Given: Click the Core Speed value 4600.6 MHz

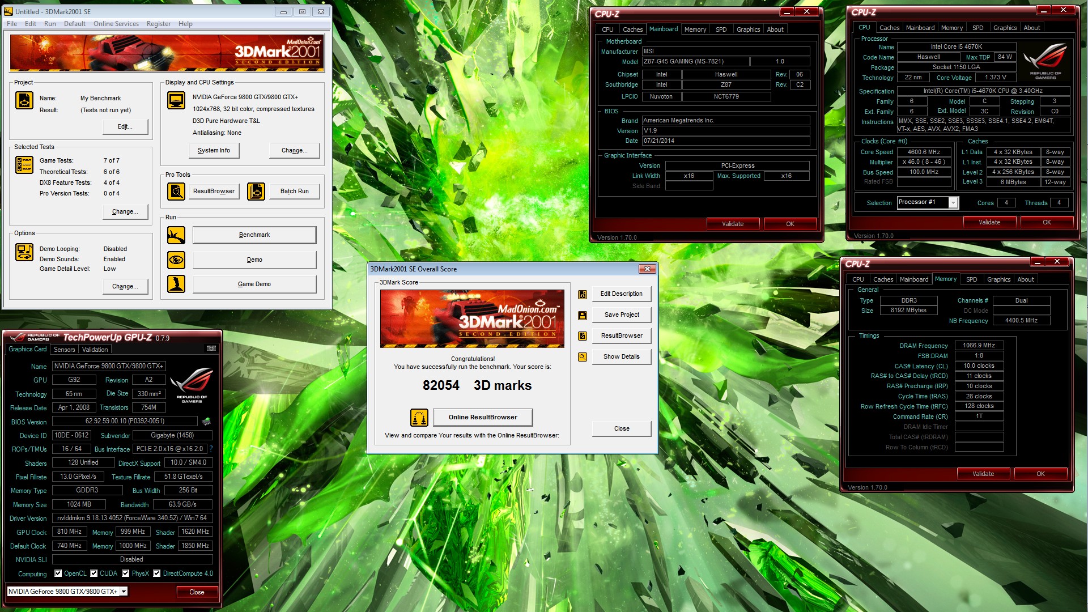Looking at the screenshot, I should (924, 152).
